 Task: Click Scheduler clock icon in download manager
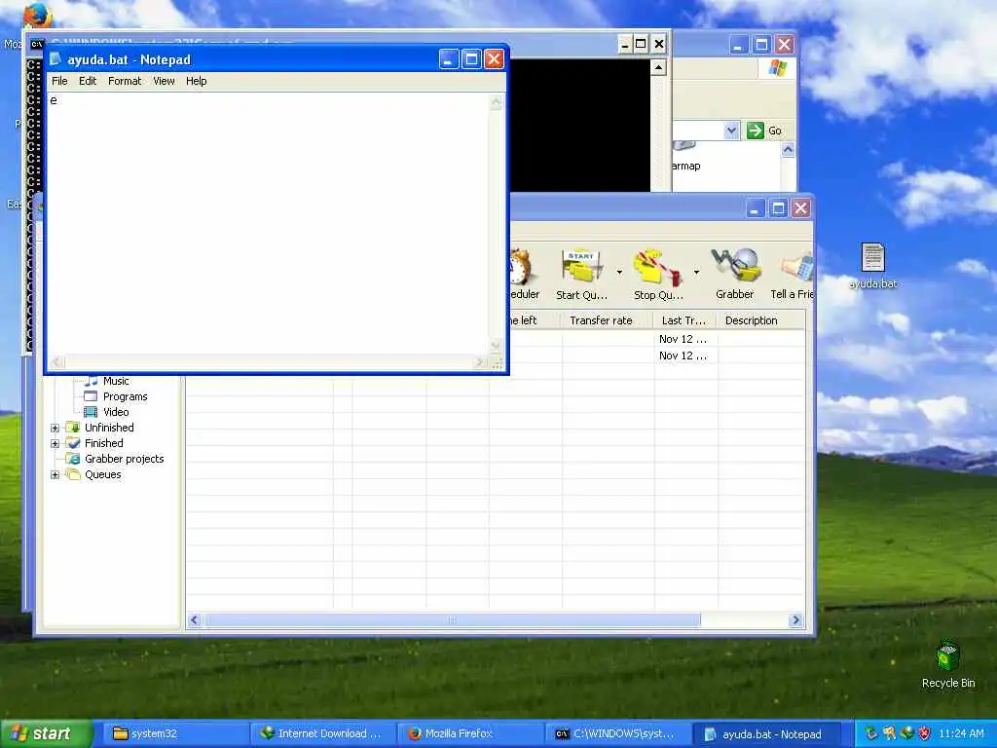pos(522,266)
